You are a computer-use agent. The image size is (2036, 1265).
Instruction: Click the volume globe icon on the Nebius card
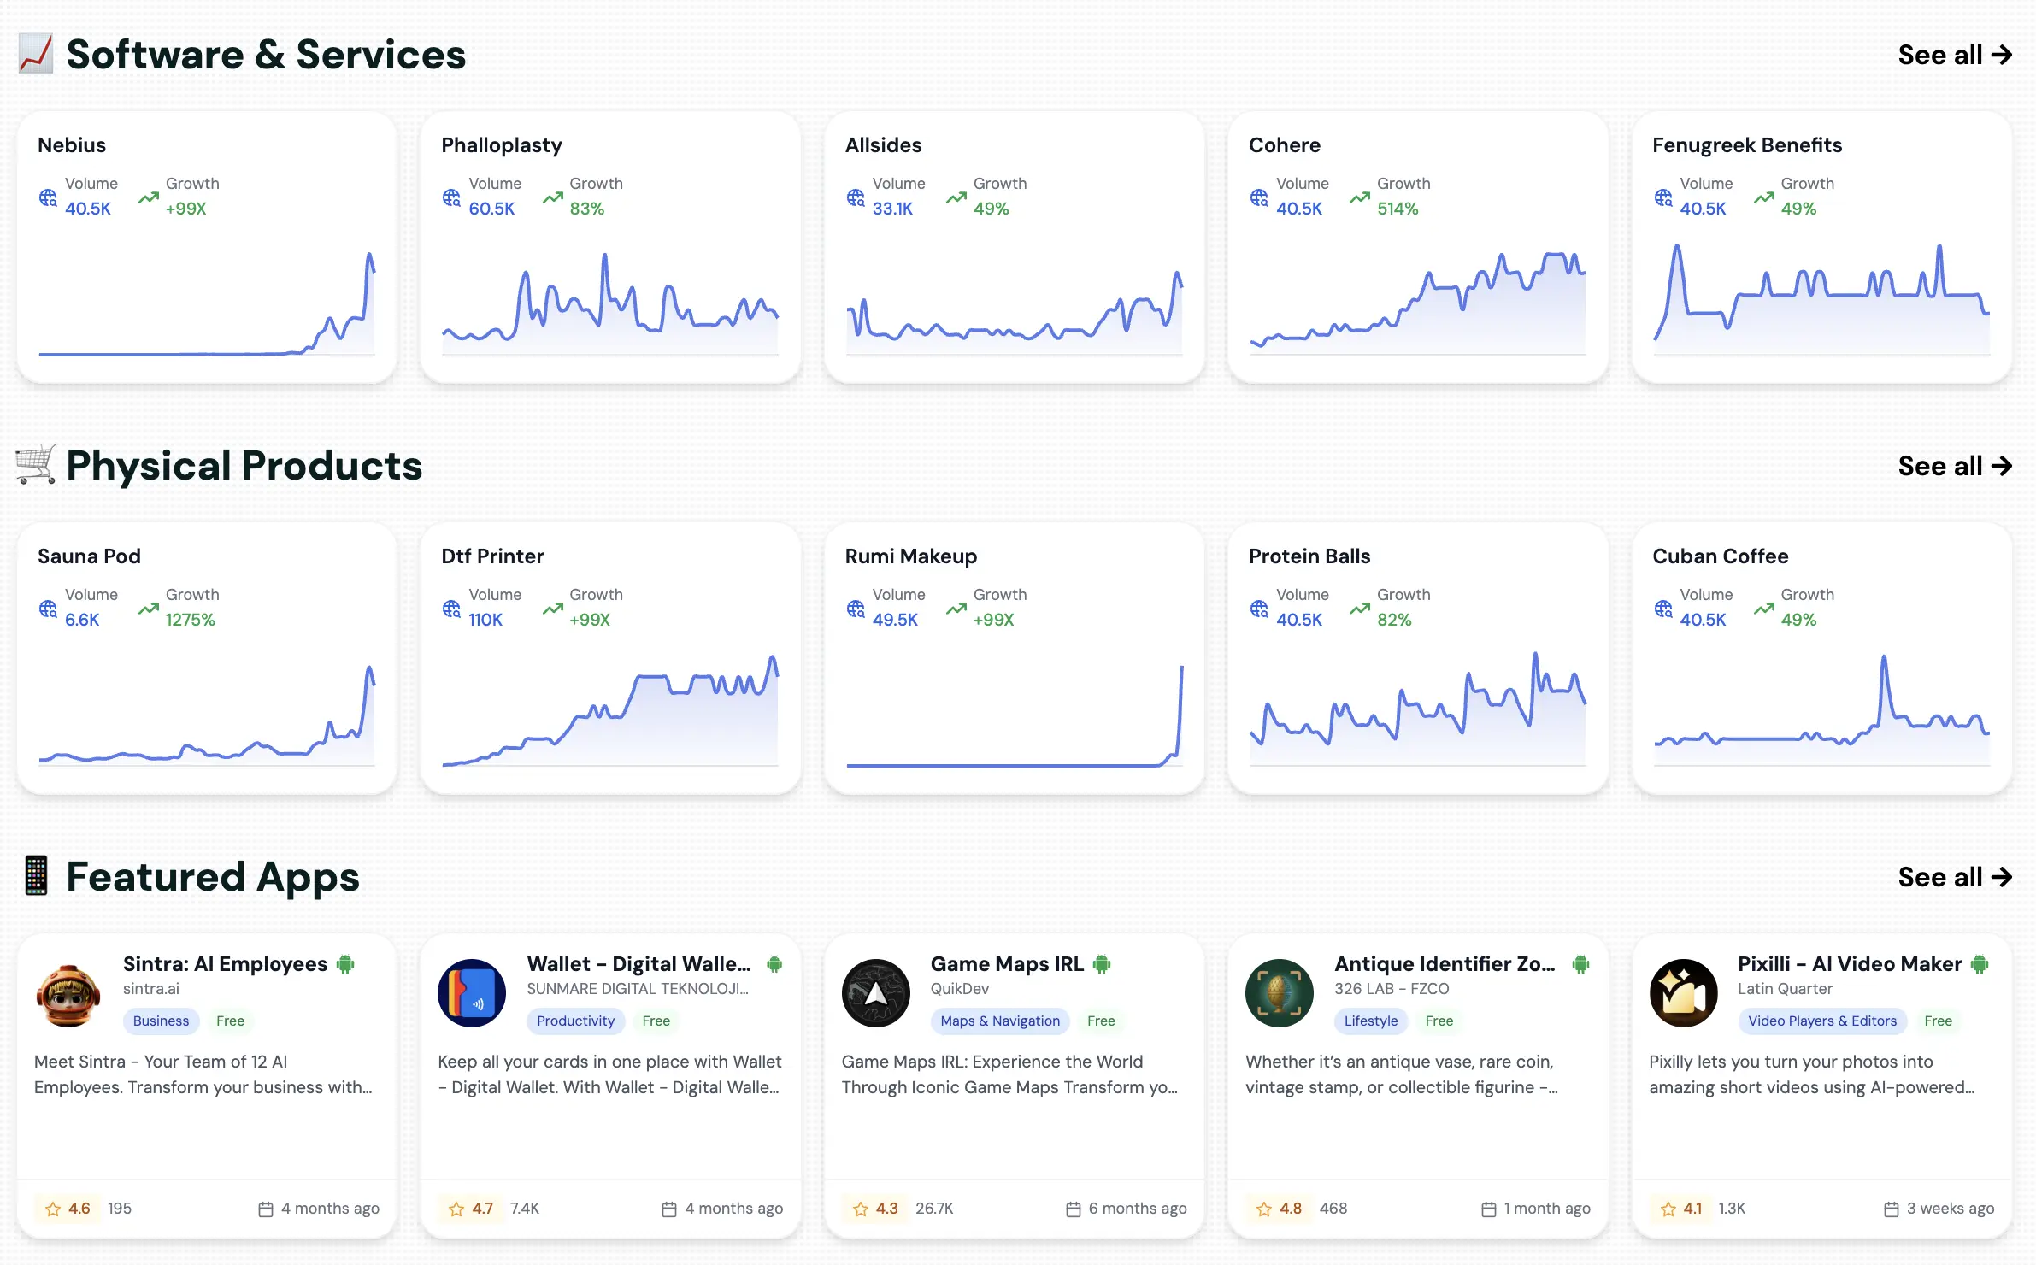point(47,197)
